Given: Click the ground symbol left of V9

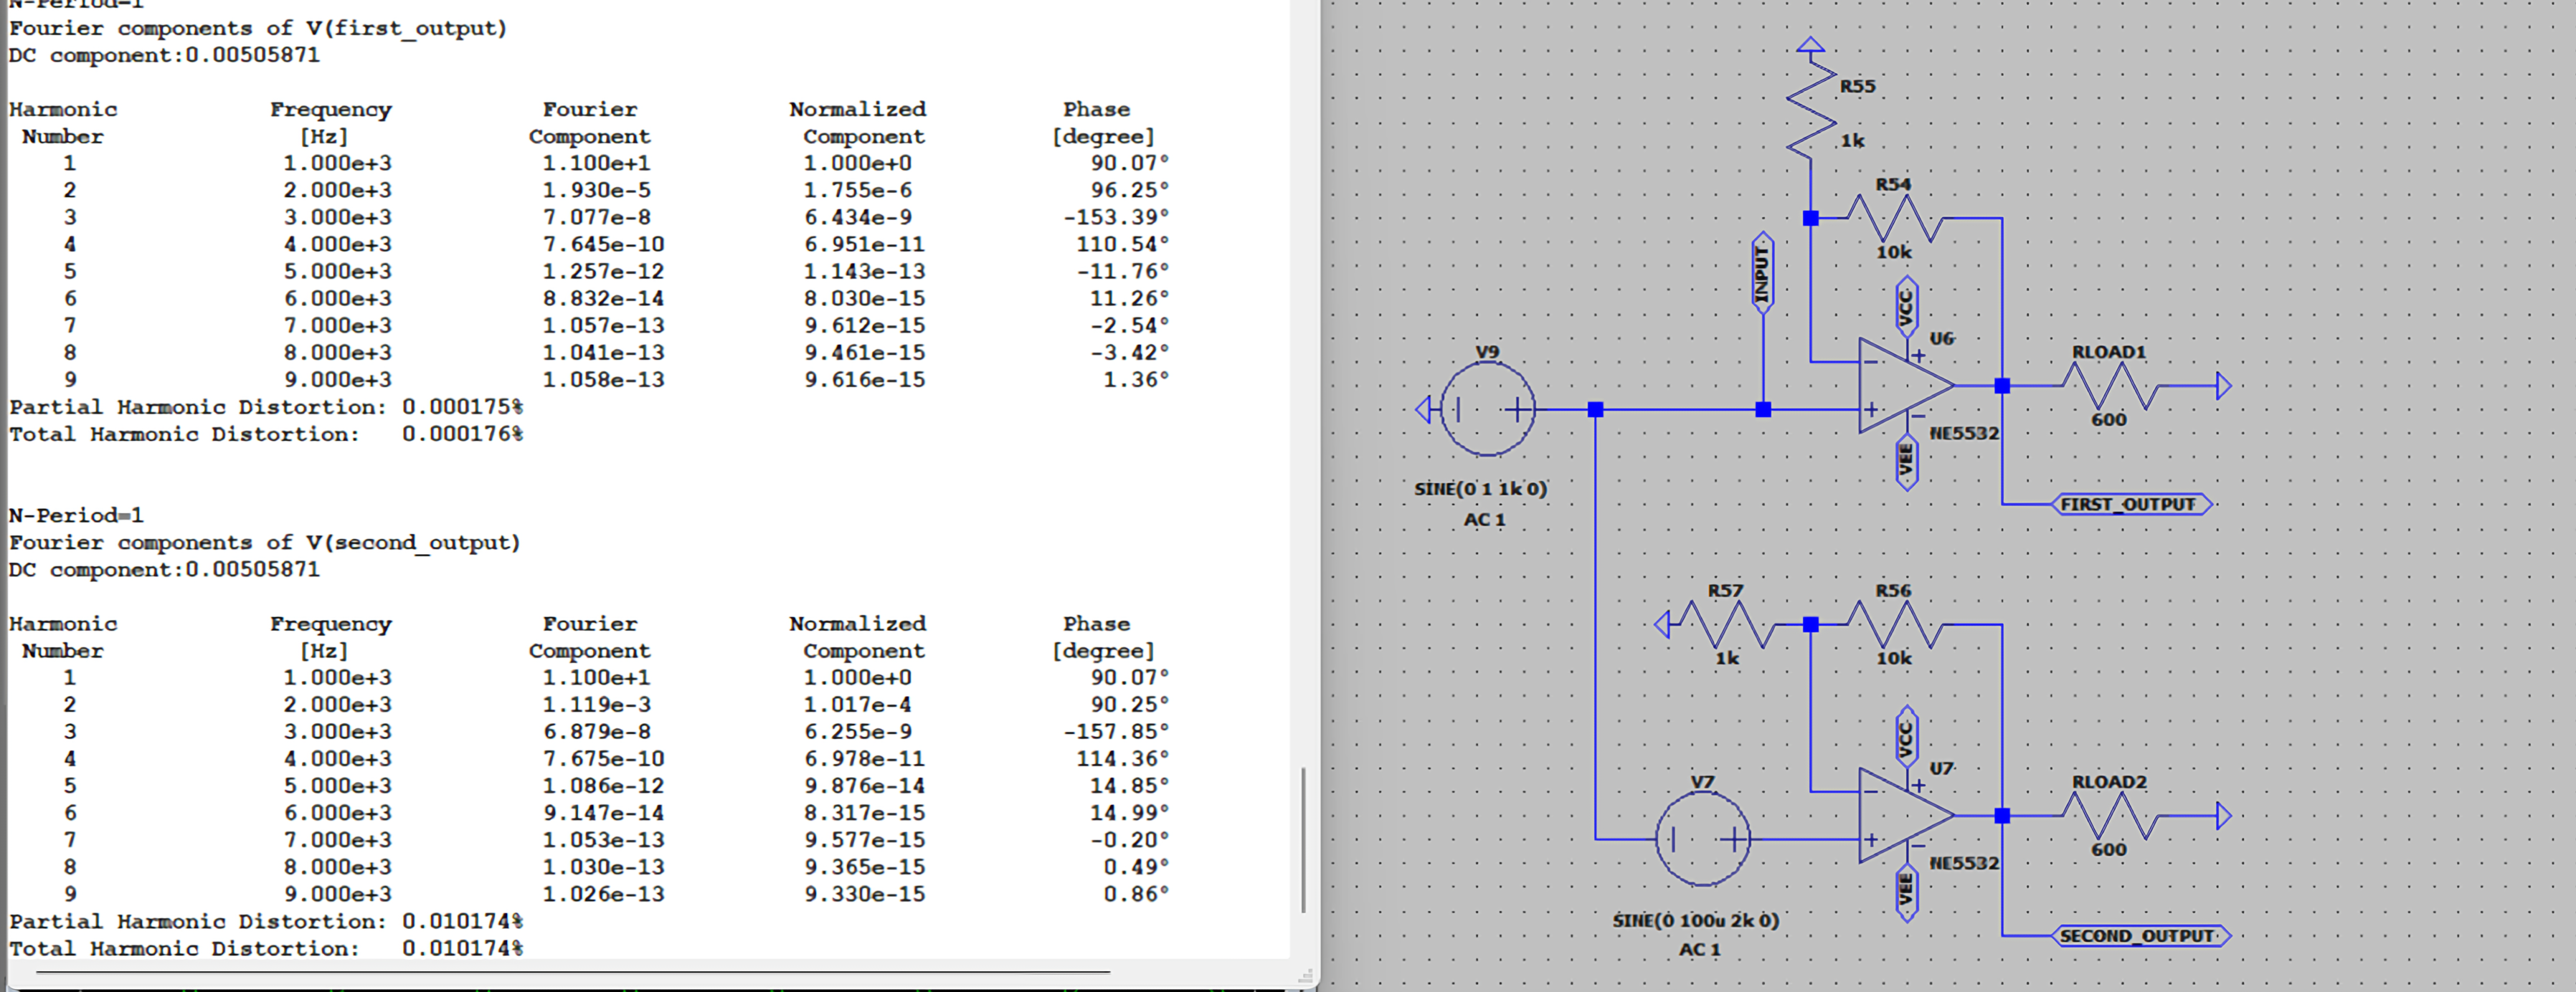Looking at the screenshot, I should [x=1424, y=409].
